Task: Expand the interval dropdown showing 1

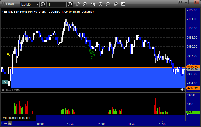Action: coord(64,4)
